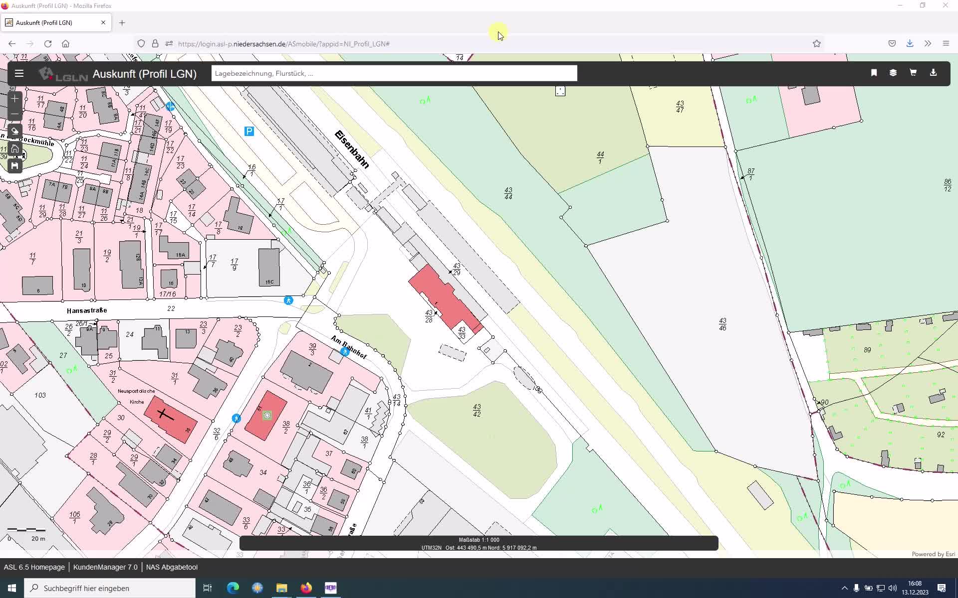This screenshot has width=958, height=598.
Task: Zoom in on the map
Action: pos(14,99)
